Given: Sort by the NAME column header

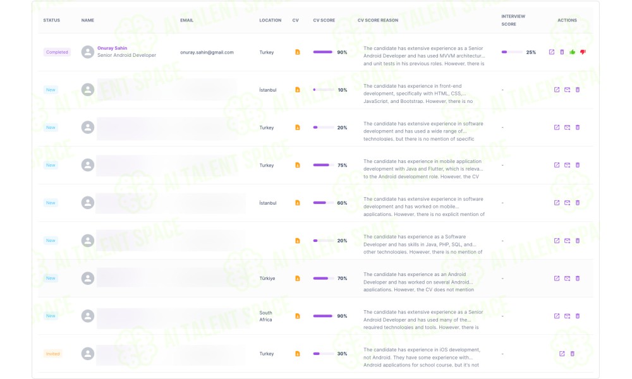Looking at the screenshot, I should tap(87, 20).
